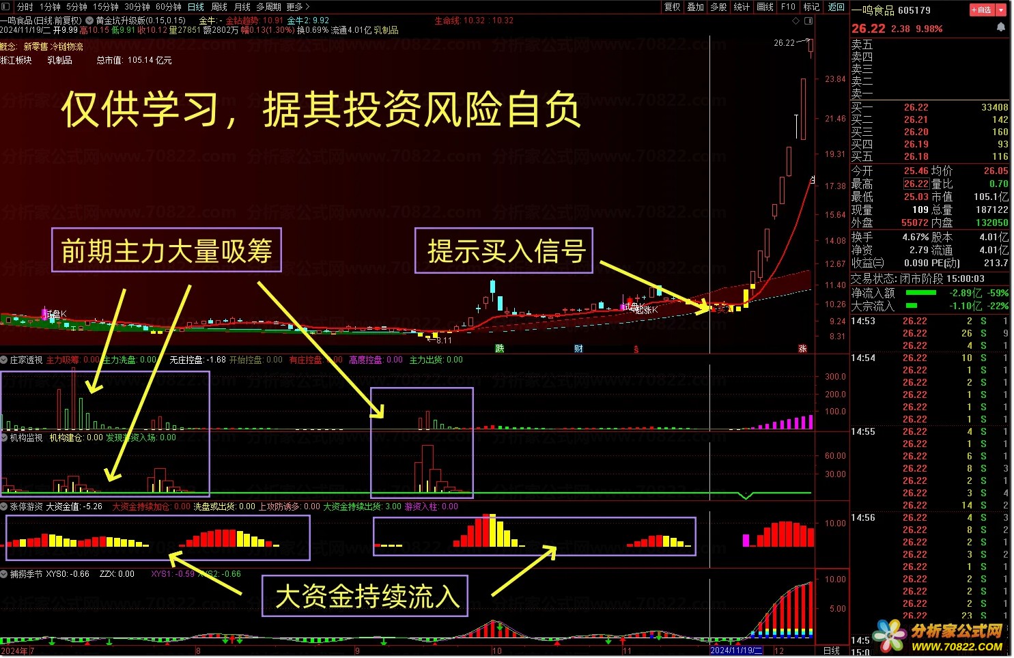
Task: Expand the 涨停游资 indicator panel menu
Action: (4, 506)
